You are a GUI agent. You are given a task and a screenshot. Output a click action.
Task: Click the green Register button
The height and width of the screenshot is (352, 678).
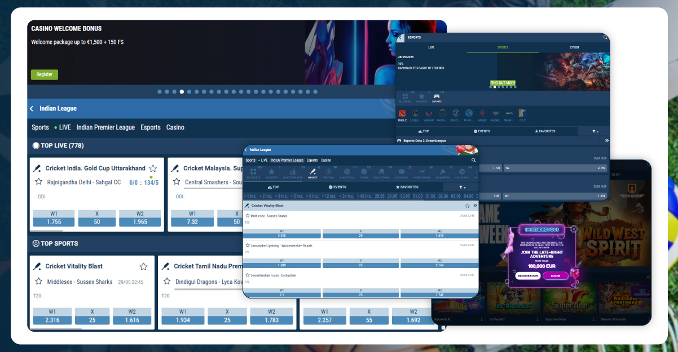tap(44, 74)
